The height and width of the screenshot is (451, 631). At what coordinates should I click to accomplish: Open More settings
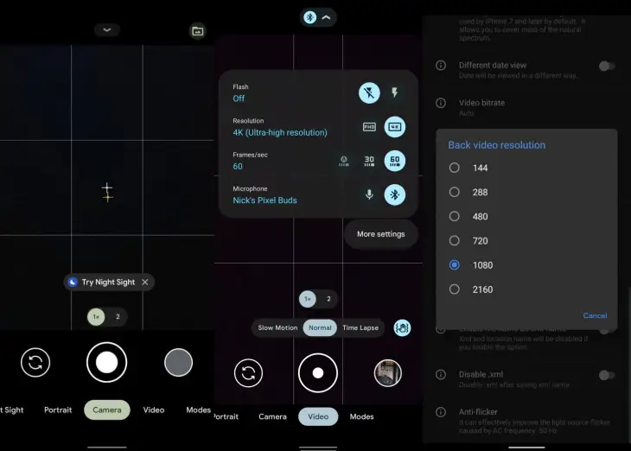click(380, 234)
